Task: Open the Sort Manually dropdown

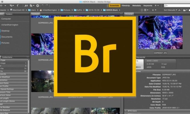Action: 171,10
